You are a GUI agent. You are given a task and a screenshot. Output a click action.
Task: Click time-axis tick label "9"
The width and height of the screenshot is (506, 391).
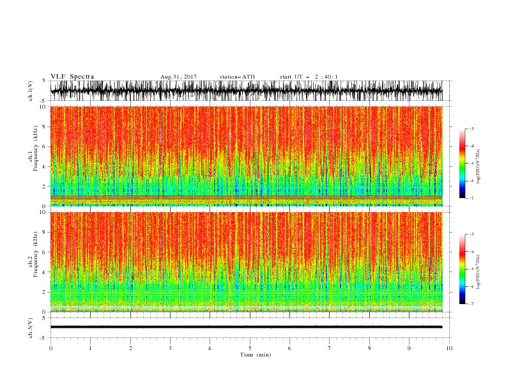point(409,348)
